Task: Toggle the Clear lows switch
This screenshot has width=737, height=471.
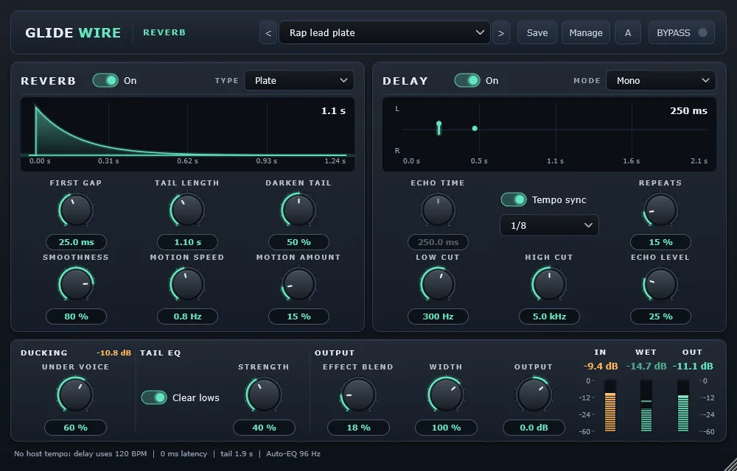Action: (x=154, y=397)
